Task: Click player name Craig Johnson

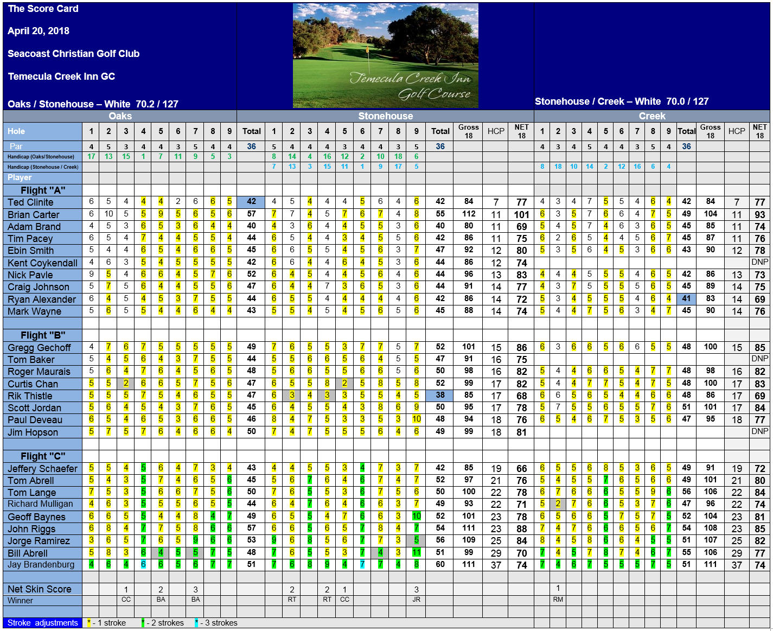Action: (x=39, y=287)
